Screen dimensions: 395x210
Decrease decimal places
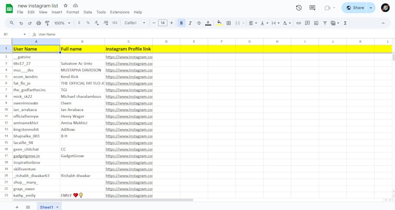pos(97,23)
